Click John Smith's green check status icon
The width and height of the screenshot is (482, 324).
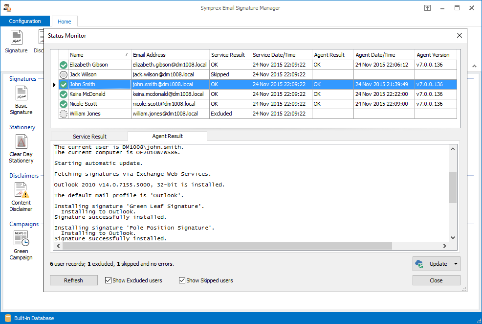click(64, 85)
